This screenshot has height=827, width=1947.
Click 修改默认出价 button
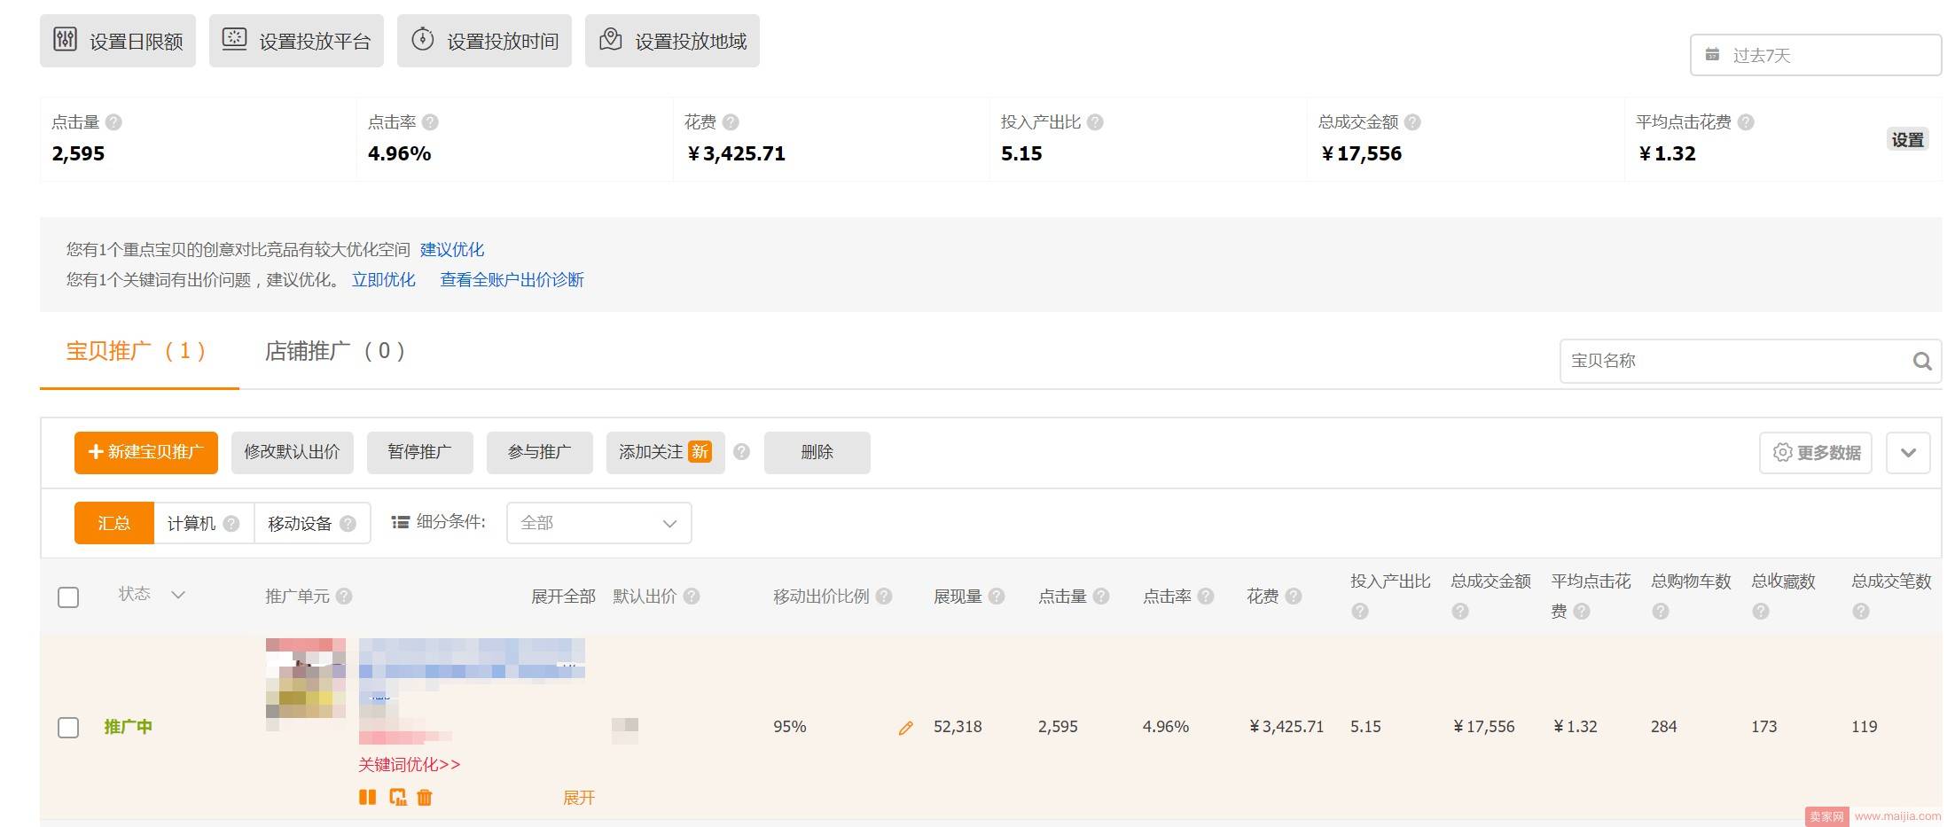[293, 452]
